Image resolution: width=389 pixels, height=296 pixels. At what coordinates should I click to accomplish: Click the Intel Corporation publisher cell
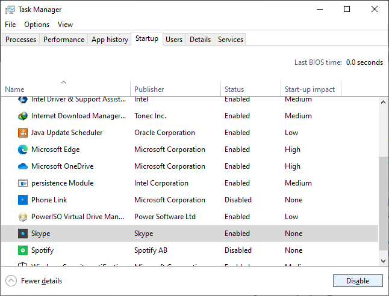pos(161,183)
